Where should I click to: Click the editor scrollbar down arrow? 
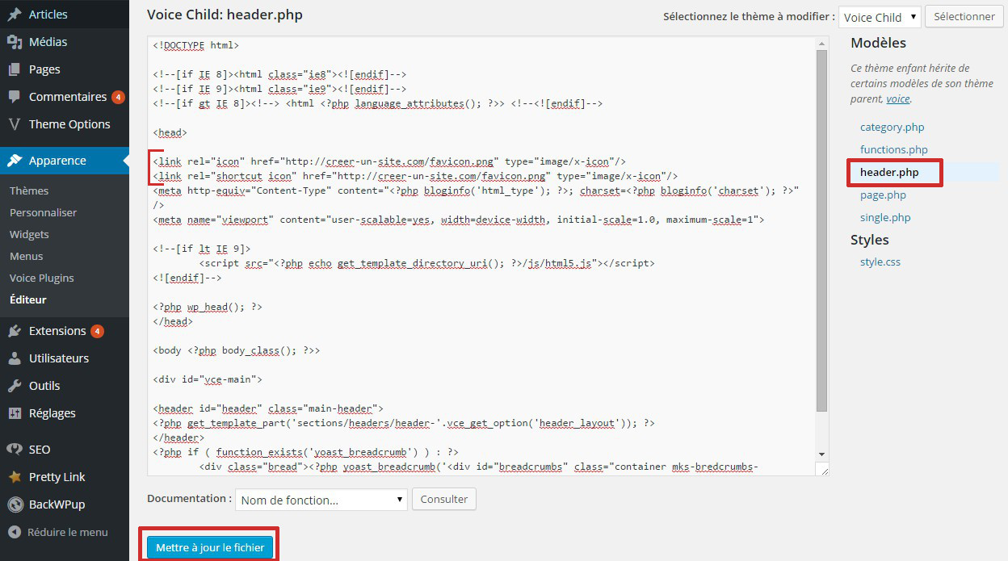(822, 454)
